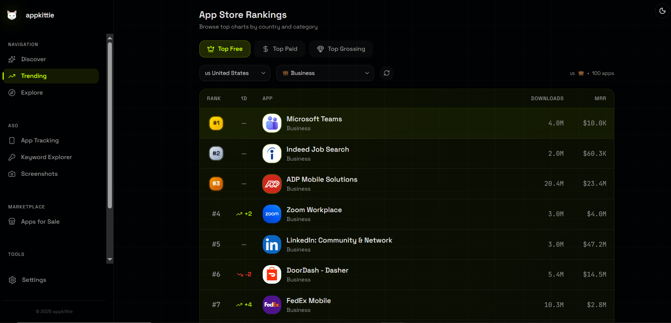Open Zoom Workplace app name
671x323 pixels.
[314, 210]
